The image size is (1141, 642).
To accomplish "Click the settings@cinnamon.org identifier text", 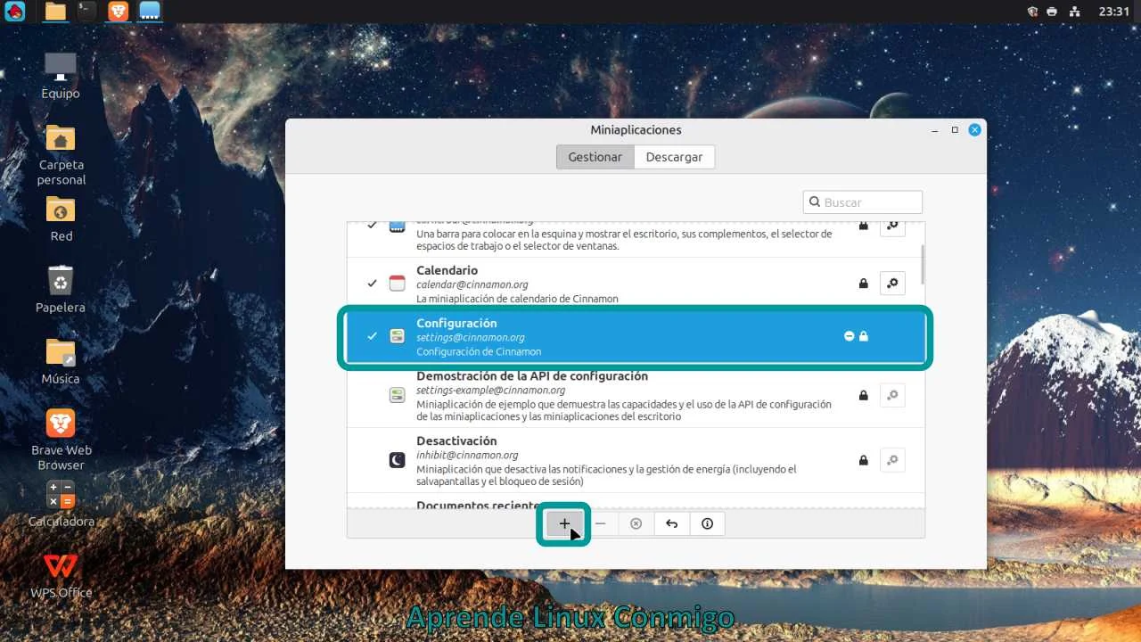I will 470,337.
